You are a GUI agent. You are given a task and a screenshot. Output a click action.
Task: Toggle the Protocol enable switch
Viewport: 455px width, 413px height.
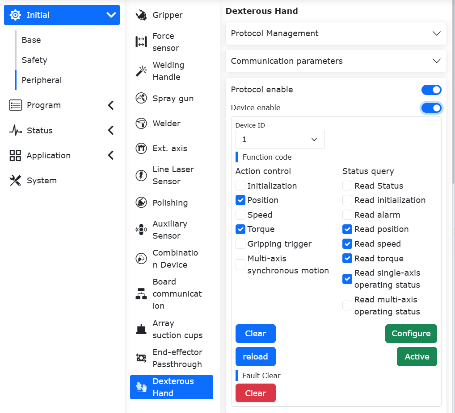pyautogui.click(x=431, y=90)
